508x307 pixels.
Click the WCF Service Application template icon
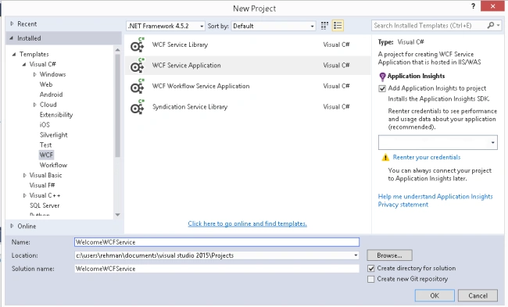(138, 66)
